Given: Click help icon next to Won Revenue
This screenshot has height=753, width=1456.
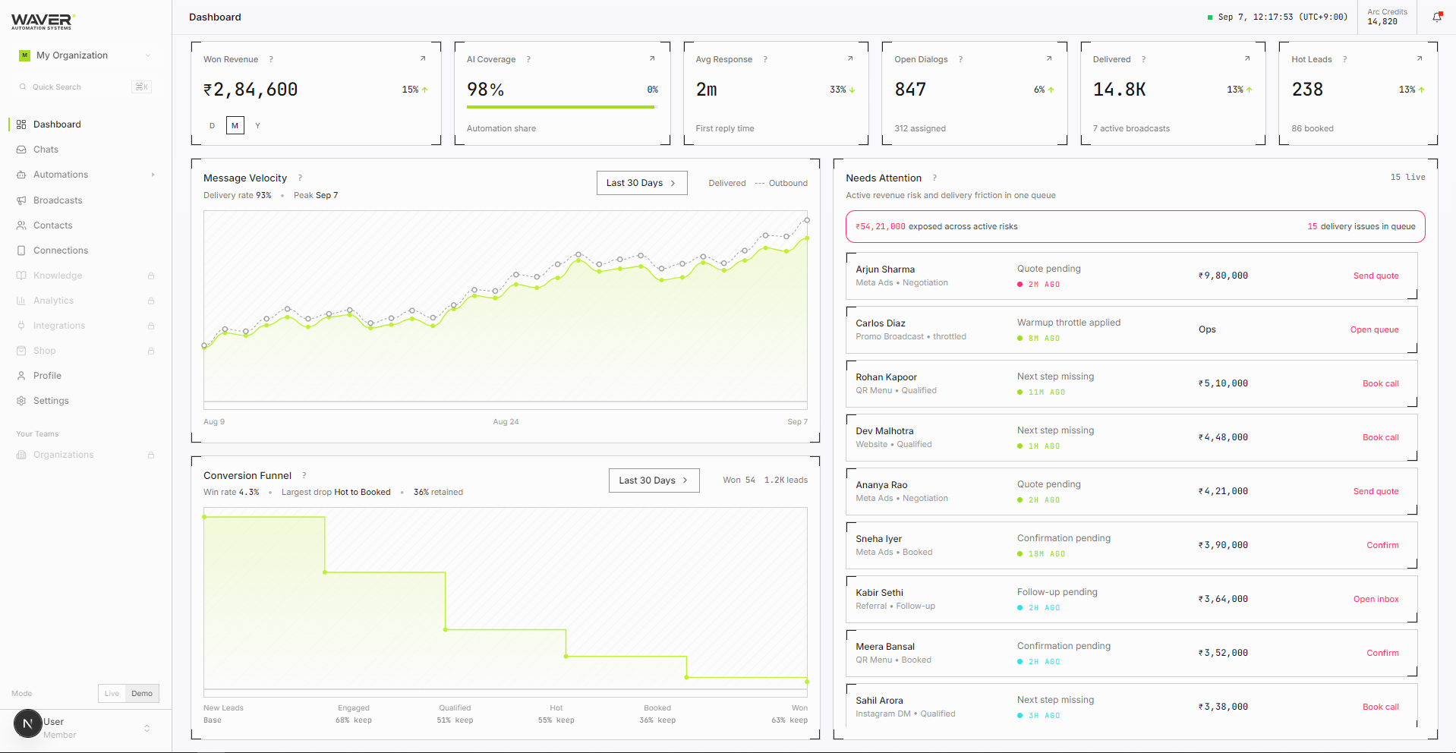Looking at the screenshot, I should 271,59.
